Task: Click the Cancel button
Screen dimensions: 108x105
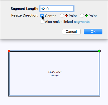Action: (x=71, y=31)
